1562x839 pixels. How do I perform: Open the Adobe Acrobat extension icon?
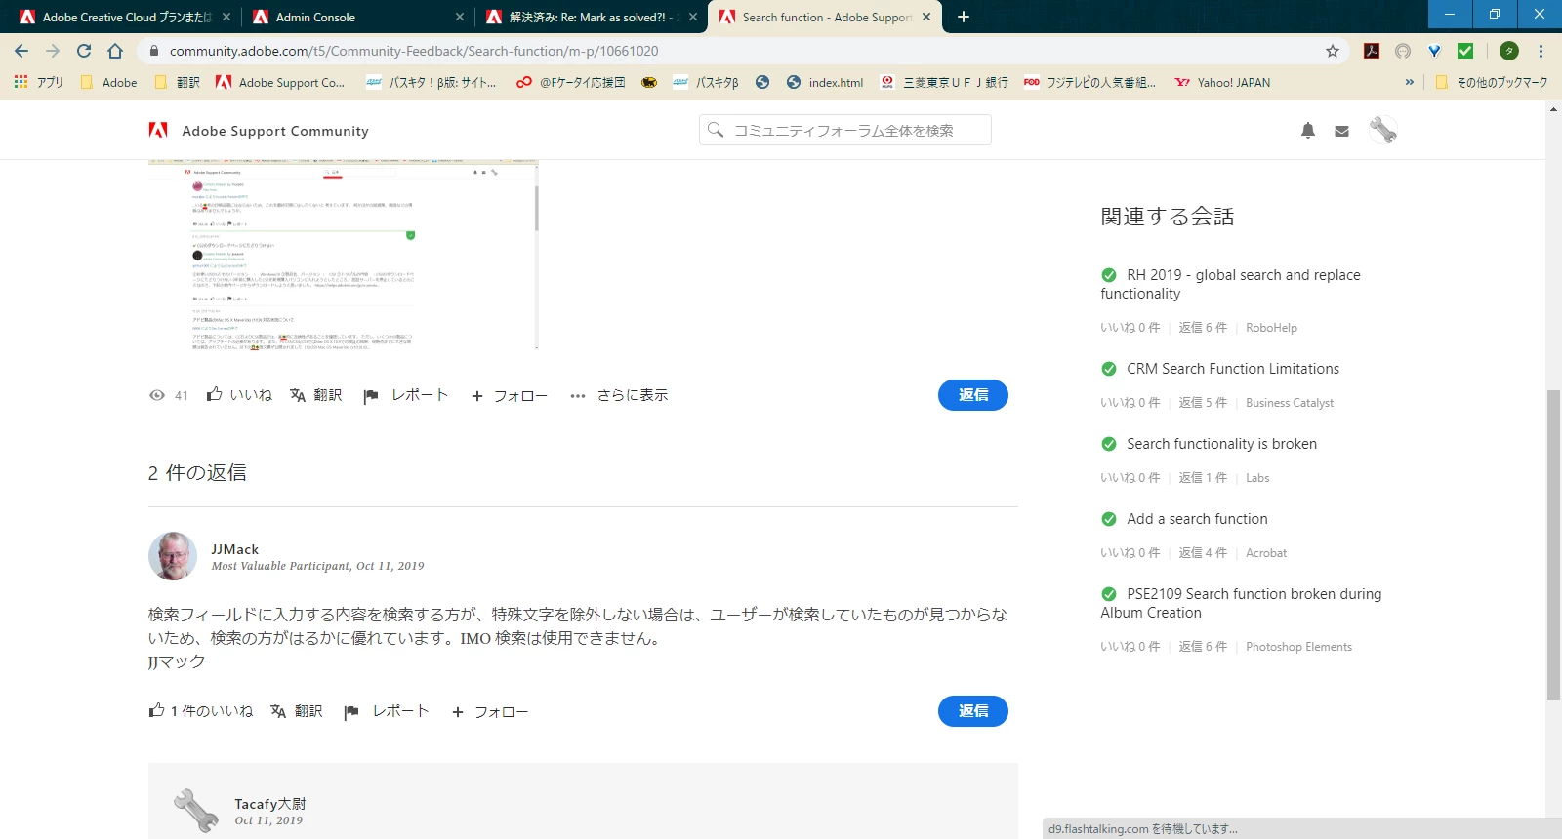(1372, 51)
